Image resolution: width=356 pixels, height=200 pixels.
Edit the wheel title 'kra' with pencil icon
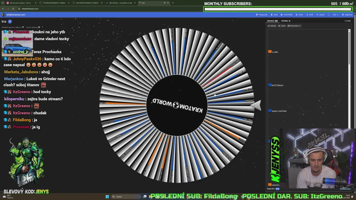pyautogui.click(x=10, y=21)
